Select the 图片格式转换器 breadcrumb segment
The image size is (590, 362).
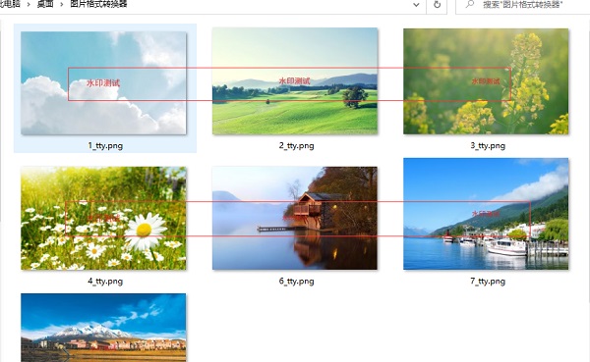click(x=98, y=5)
